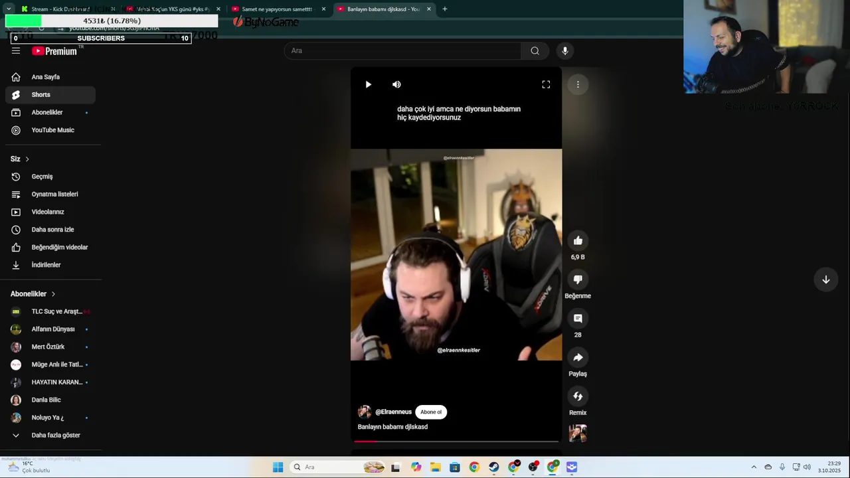Viewport: 850px width, 478px height.
Task: Open Steam from the taskbar
Action: [x=493, y=467]
